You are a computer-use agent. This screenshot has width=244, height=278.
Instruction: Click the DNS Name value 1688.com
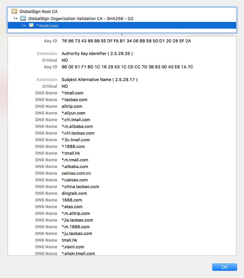tap(72, 200)
